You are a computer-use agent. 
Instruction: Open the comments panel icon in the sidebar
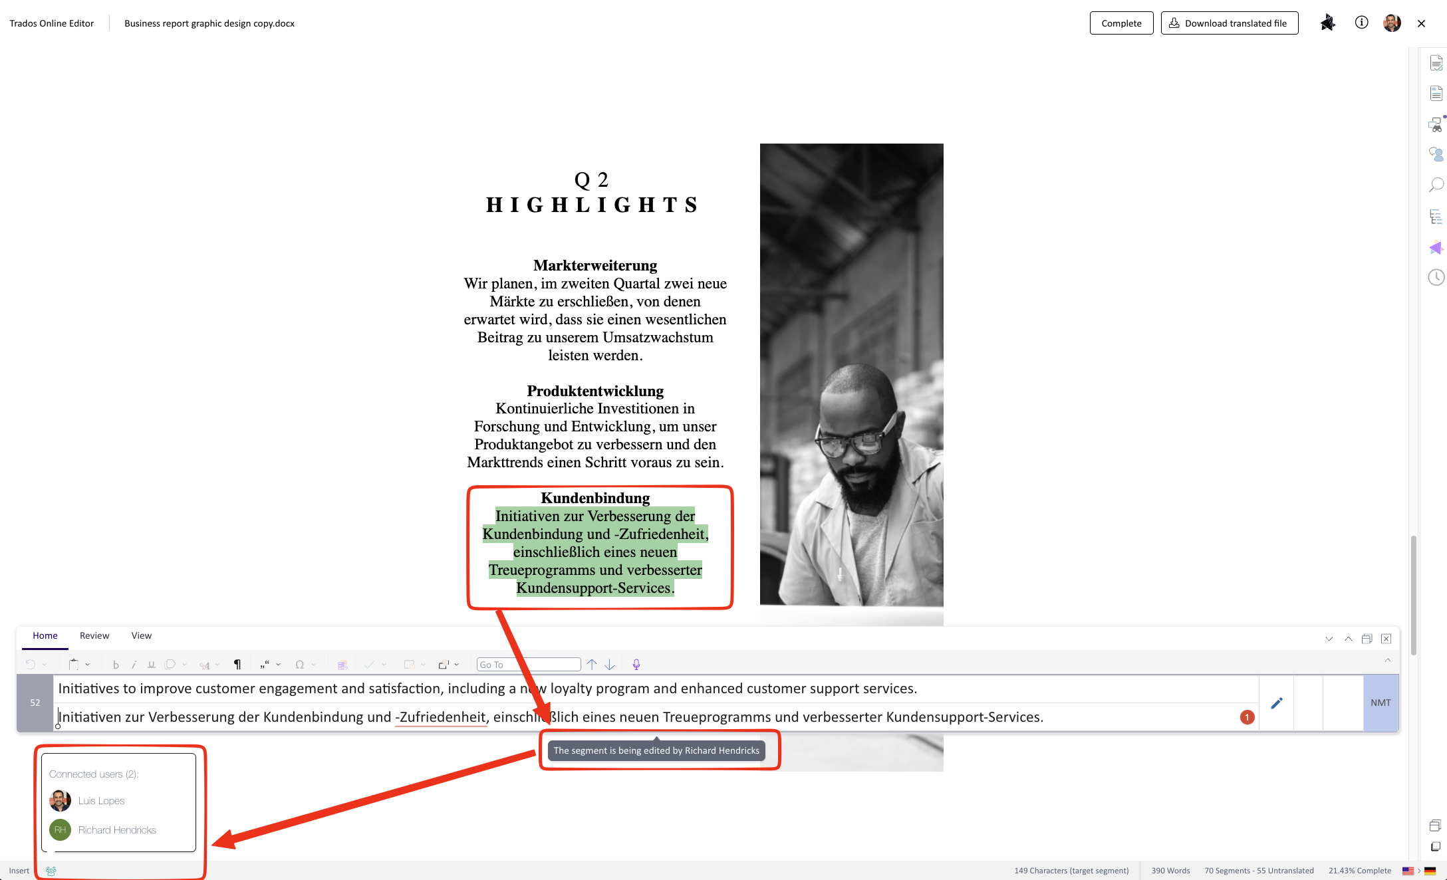point(1436,154)
